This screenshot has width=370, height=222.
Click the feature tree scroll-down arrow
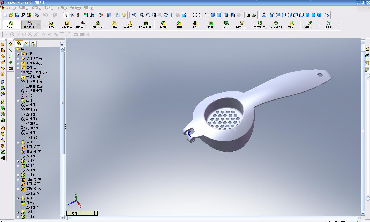coord(62,217)
